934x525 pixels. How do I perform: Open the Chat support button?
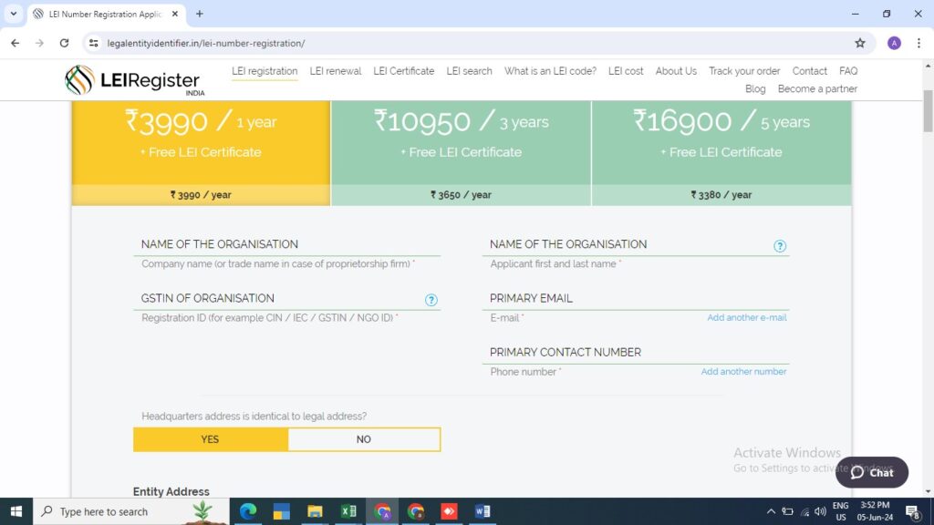[x=872, y=472]
